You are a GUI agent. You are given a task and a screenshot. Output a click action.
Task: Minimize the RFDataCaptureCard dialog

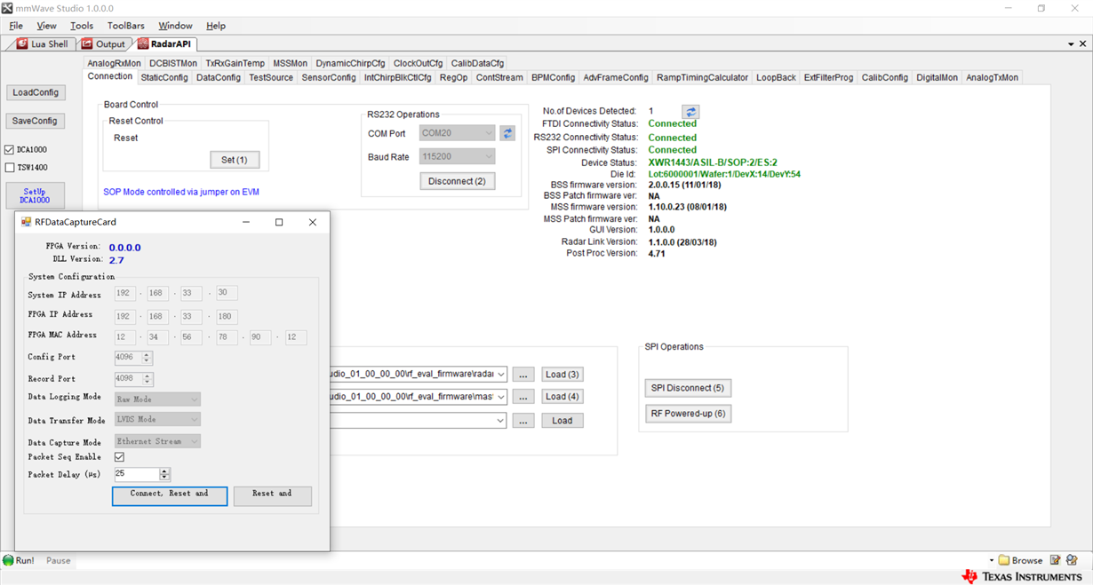(x=246, y=222)
